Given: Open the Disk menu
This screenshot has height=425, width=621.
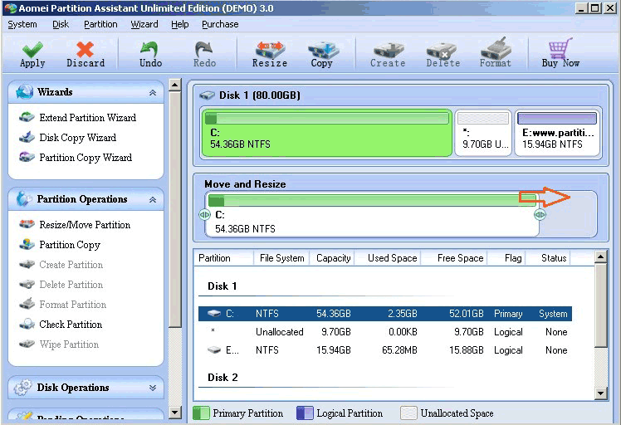Looking at the screenshot, I should coord(61,24).
